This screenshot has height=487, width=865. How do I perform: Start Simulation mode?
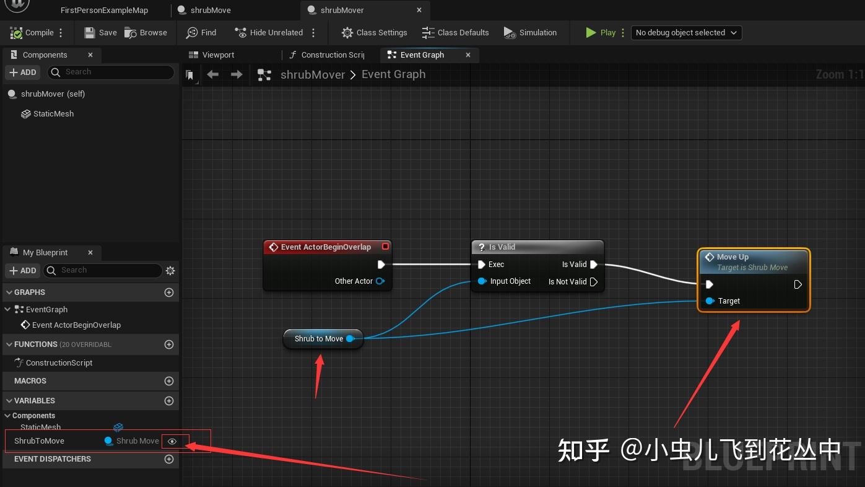tap(530, 33)
